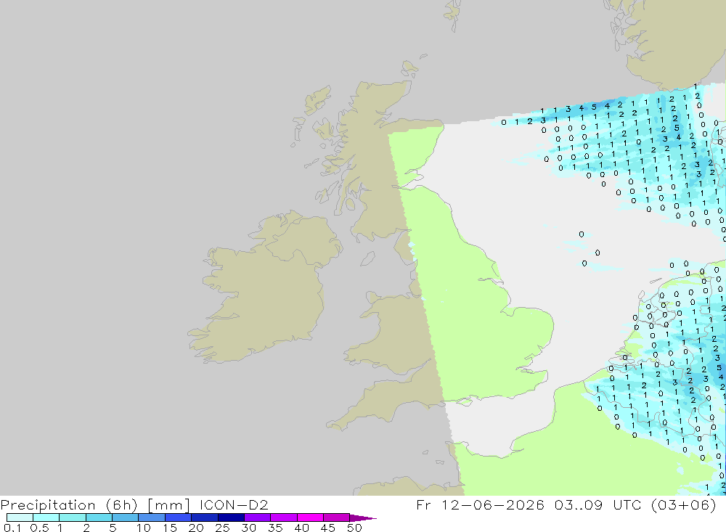Click the '10' legend label
The image size is (726, 532).
(x=144, y=528)
